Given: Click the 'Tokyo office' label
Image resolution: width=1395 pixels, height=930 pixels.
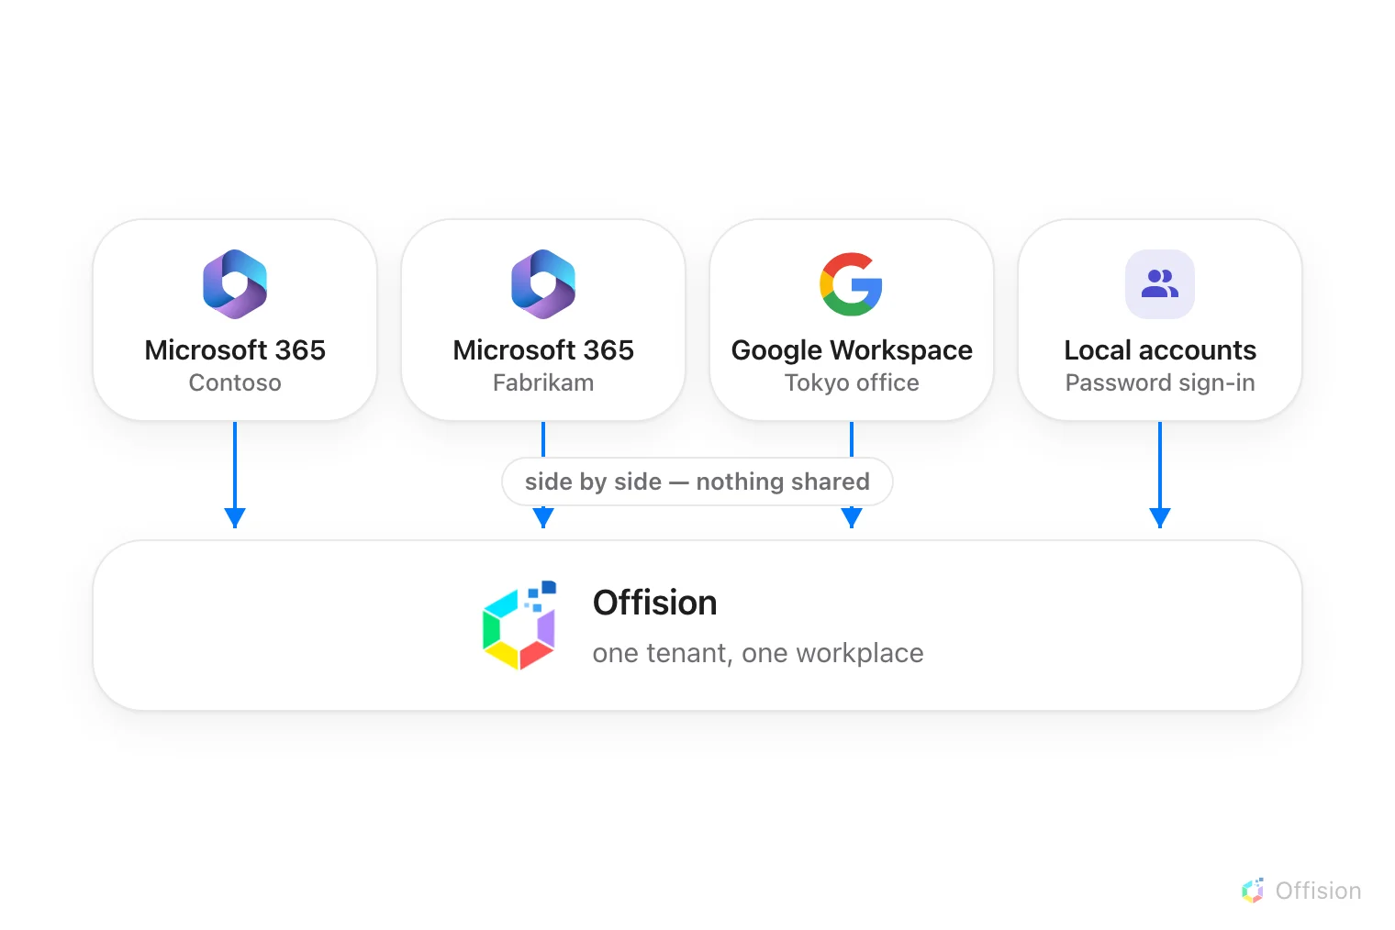Looking at the screenshot, I should pyautogui.click(x=852, y=382).
